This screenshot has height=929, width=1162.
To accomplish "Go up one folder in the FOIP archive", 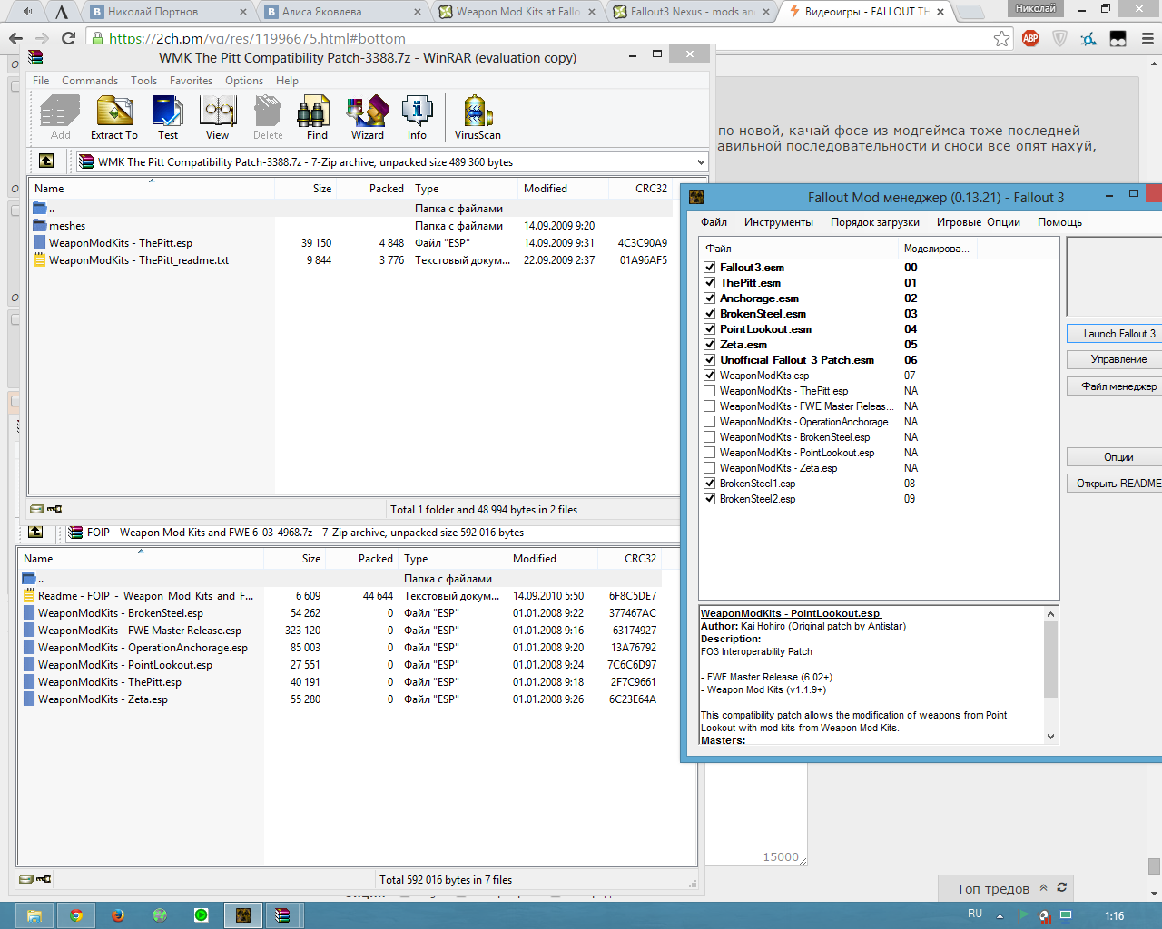I will pos(35,533).
